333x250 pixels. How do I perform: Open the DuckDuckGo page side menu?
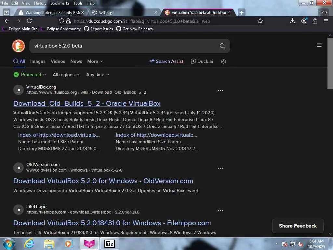(x=319, y=45)
